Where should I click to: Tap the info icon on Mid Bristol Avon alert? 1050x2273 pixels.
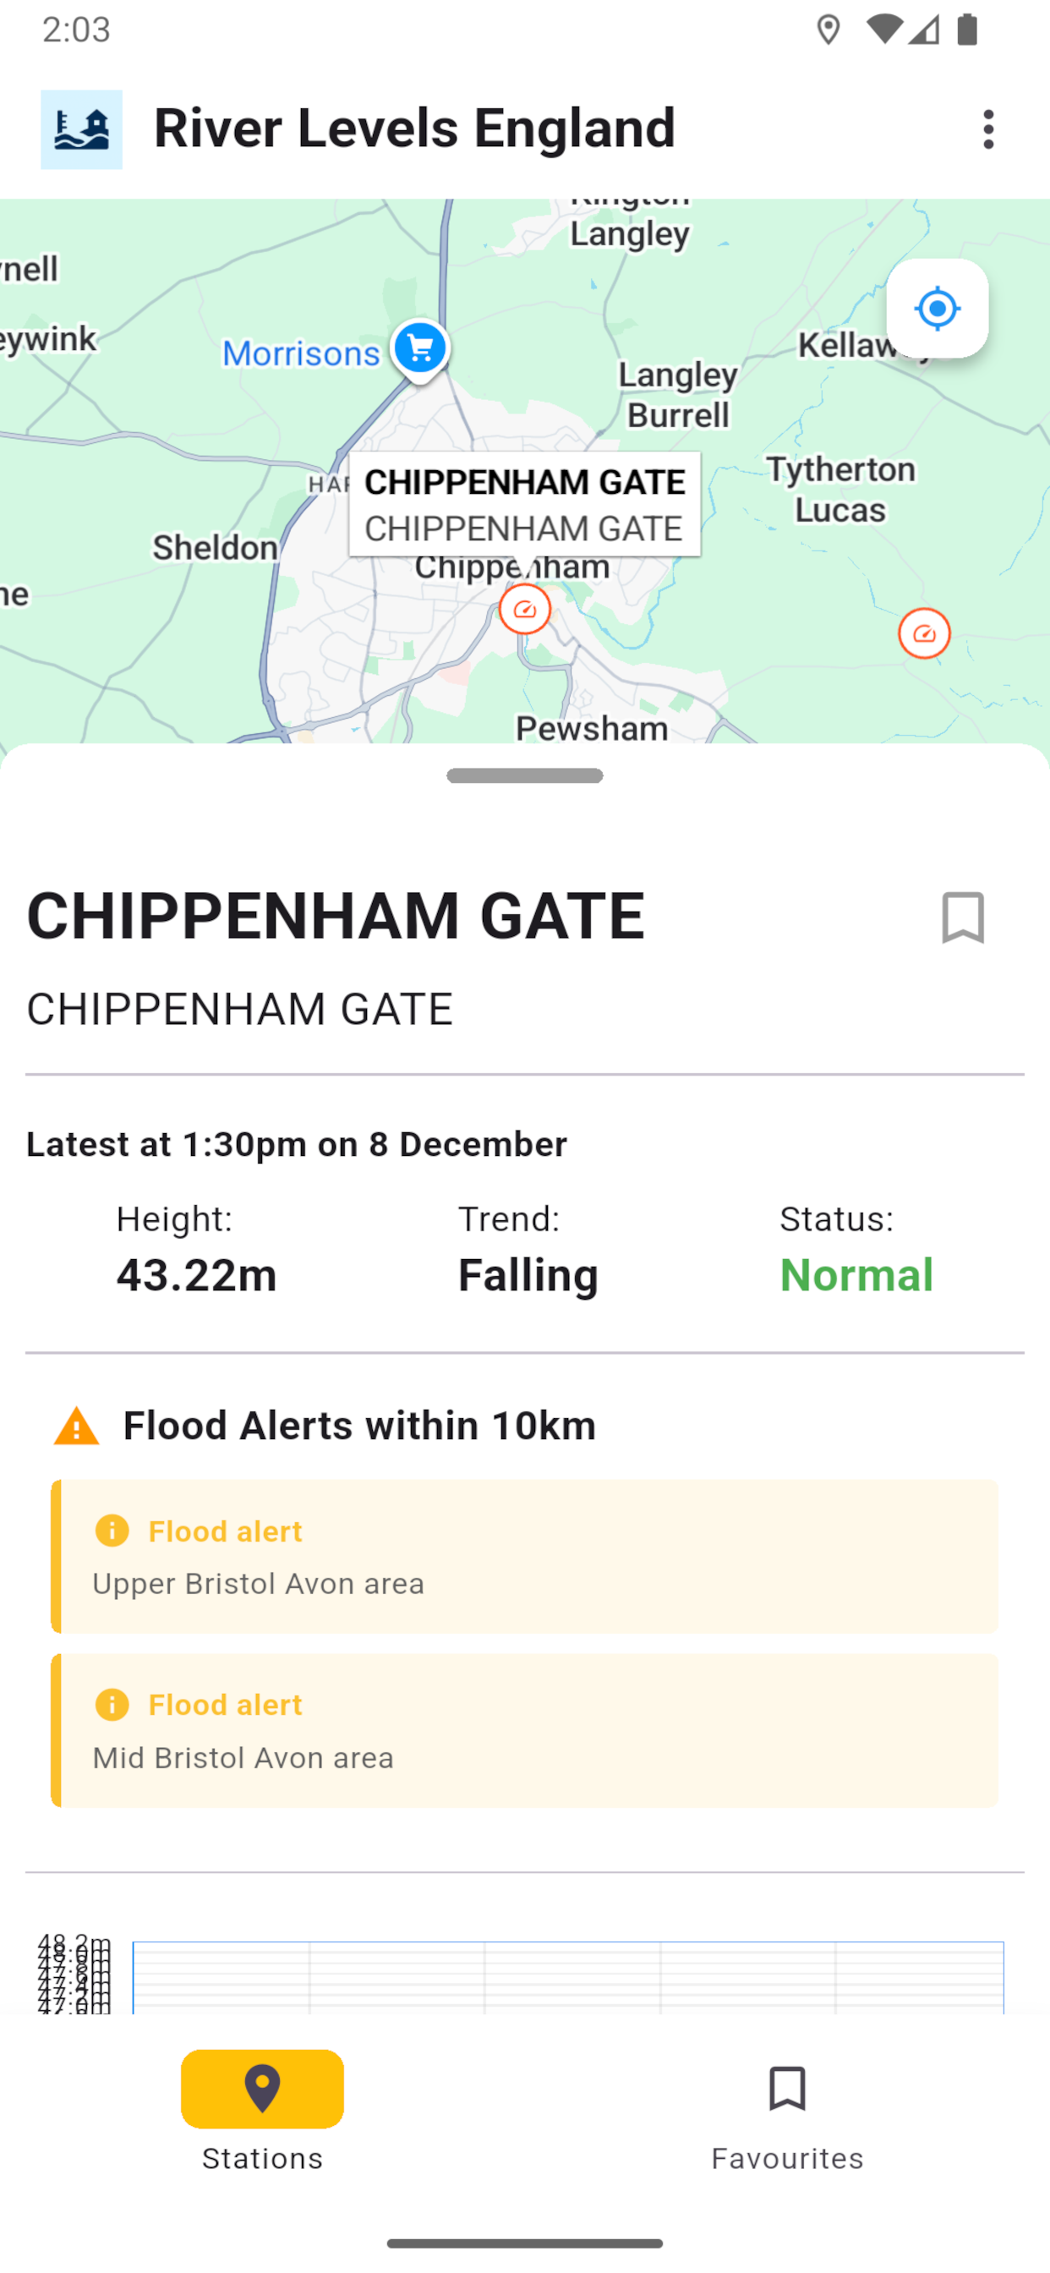pyautogui.click(x=112, y=1705)
